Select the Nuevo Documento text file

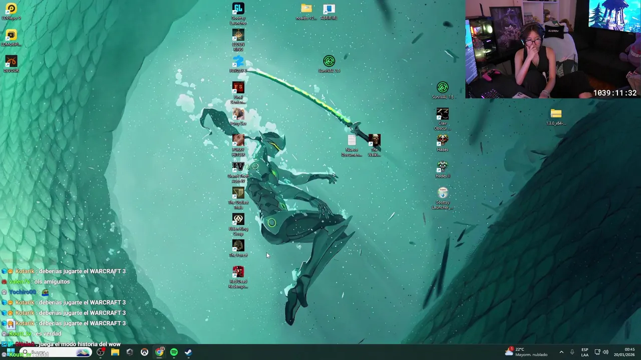352,146
